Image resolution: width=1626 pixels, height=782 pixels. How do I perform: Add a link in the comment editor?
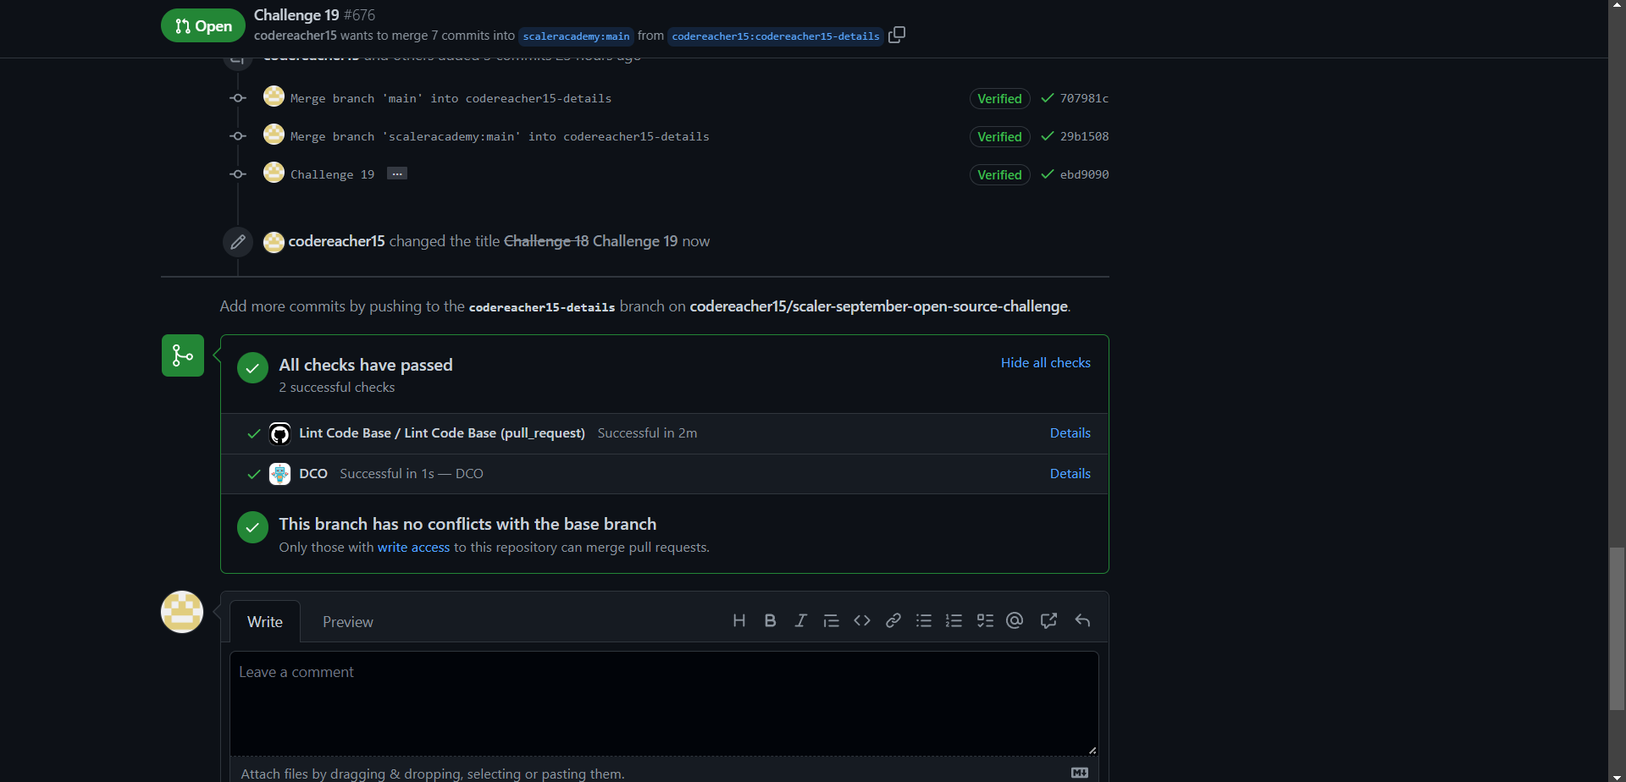[x=893, y=620]
